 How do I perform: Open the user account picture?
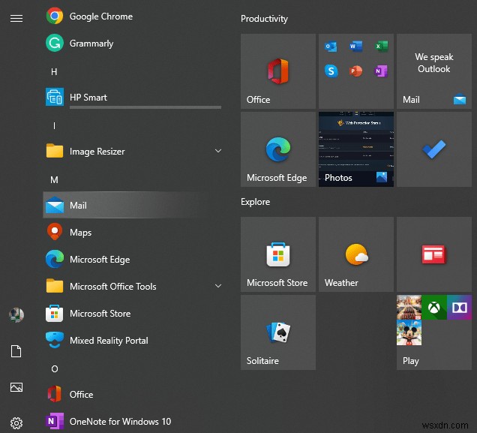coord(16,314)
